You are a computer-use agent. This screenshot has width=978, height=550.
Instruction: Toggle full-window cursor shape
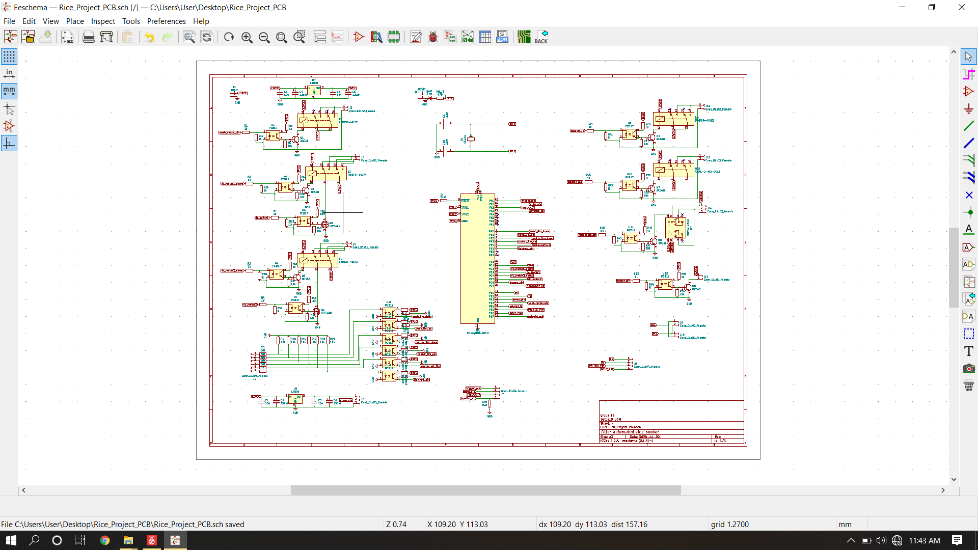click(9, 108)
